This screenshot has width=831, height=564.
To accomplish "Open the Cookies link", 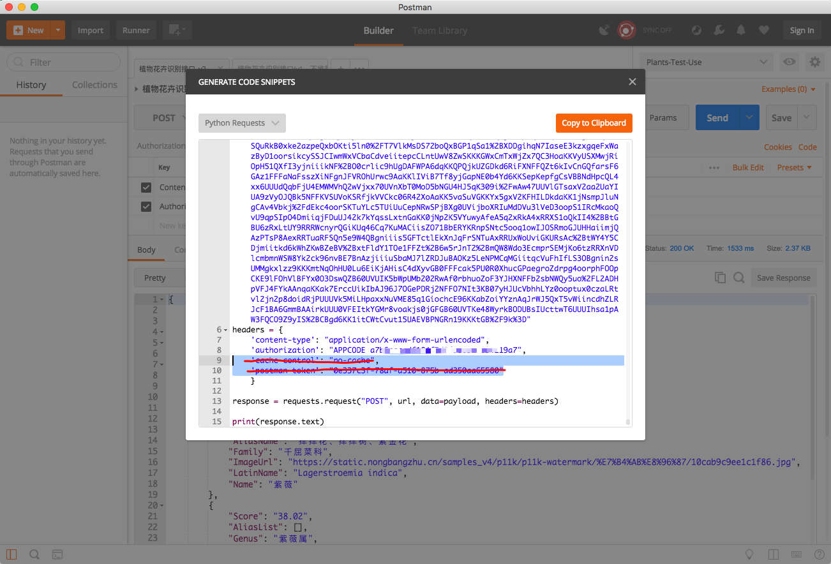I will click(778, 147).
